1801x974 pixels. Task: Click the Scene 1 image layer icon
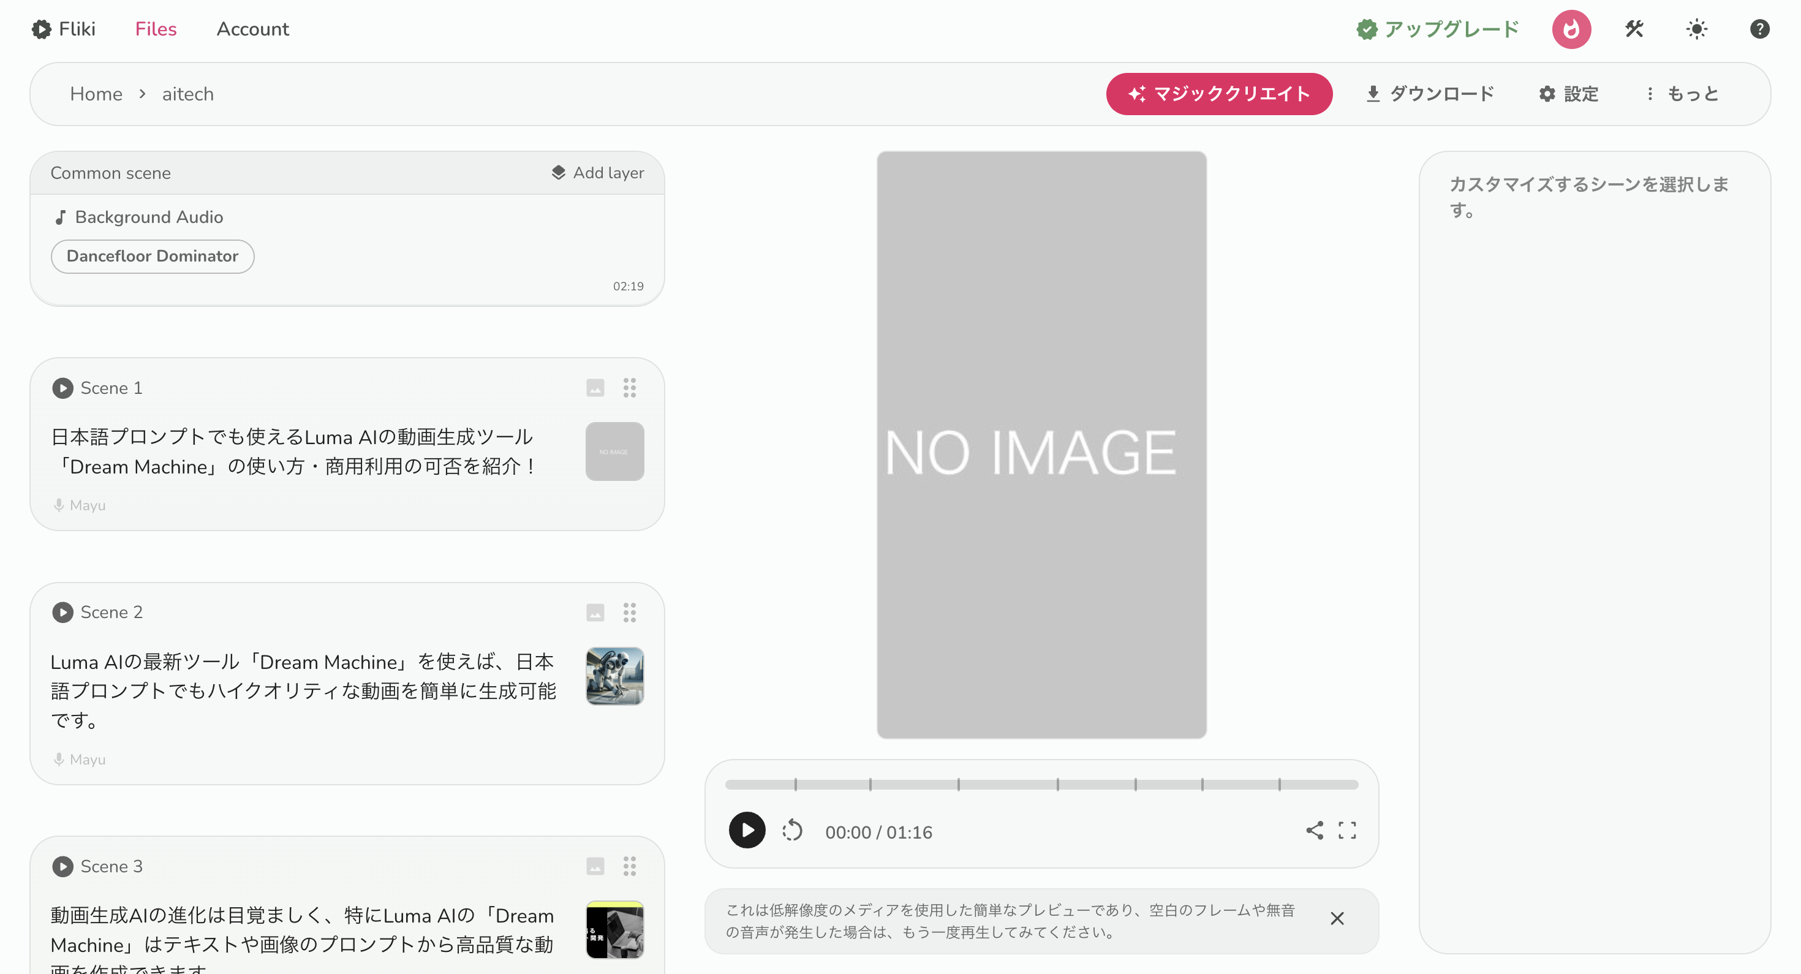pos(595,388)
